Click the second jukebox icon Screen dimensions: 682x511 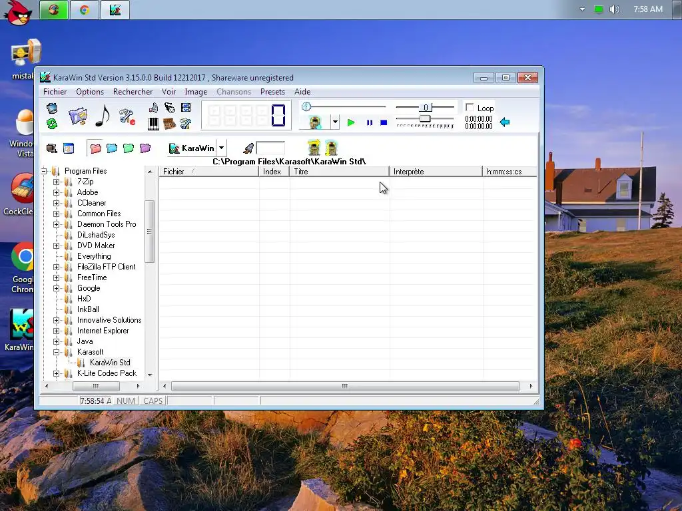coord(332,148)
